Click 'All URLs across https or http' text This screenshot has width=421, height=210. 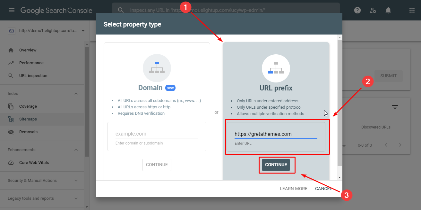coord(144,107)
